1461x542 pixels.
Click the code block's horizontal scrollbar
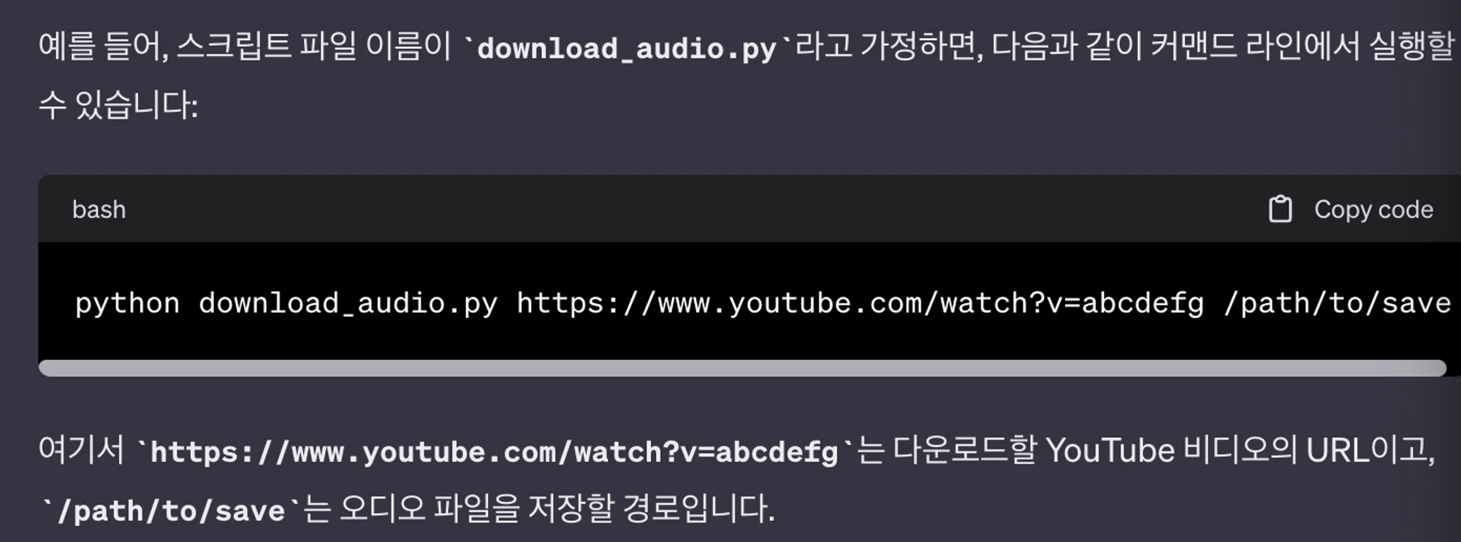tap(742, 368)
